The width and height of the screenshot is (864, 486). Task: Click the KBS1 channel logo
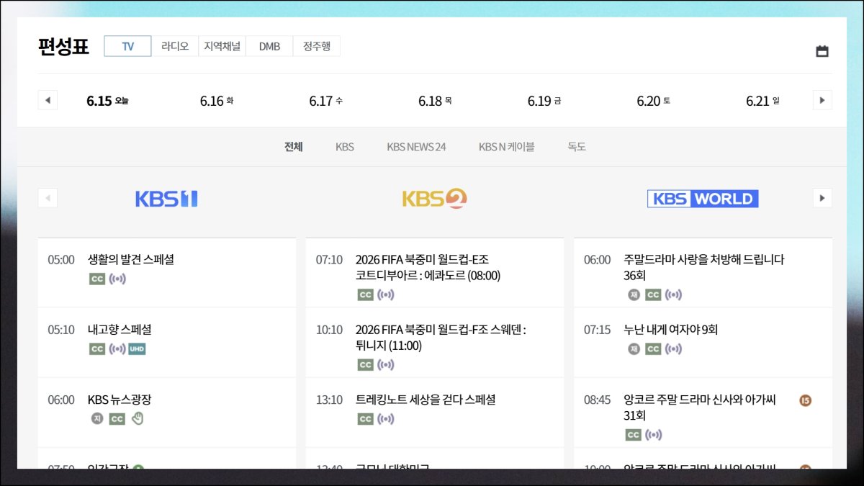(x=166, y=199)
